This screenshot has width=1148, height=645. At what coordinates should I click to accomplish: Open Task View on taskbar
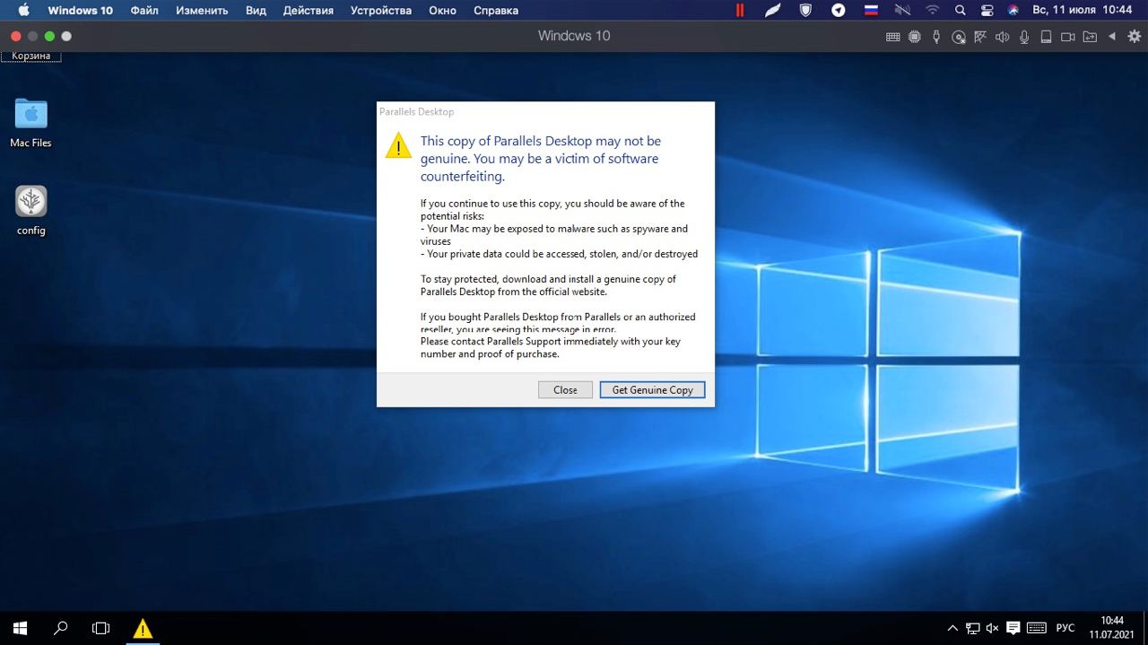100,628
